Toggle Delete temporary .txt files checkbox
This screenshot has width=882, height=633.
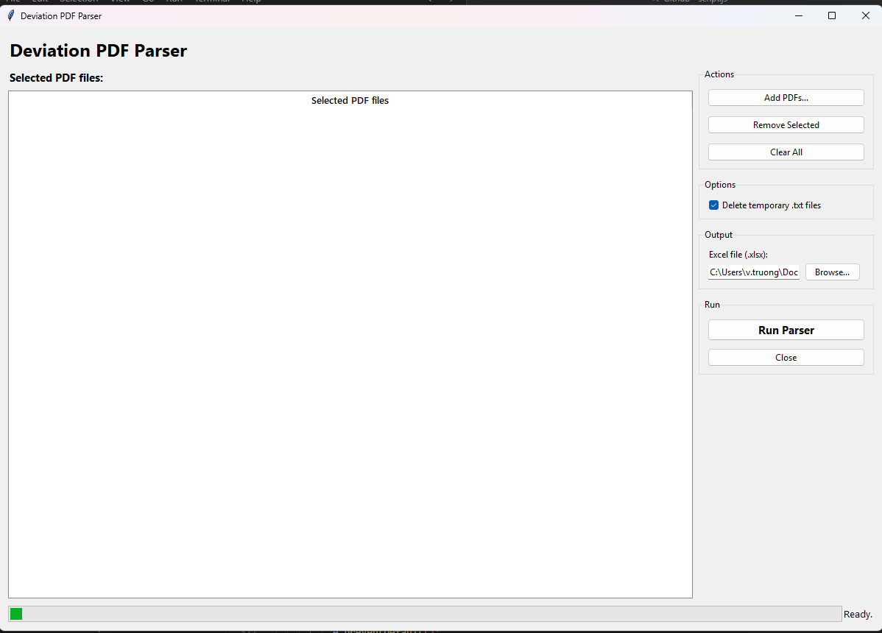714,205
